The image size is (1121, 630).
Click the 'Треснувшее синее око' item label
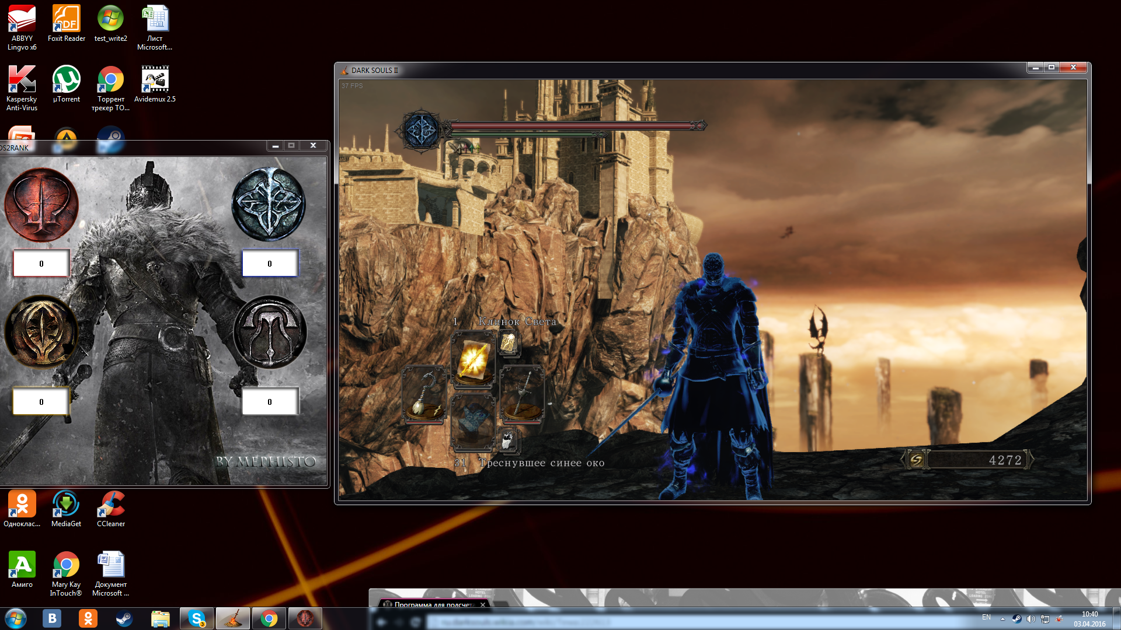tap(541, 463)
